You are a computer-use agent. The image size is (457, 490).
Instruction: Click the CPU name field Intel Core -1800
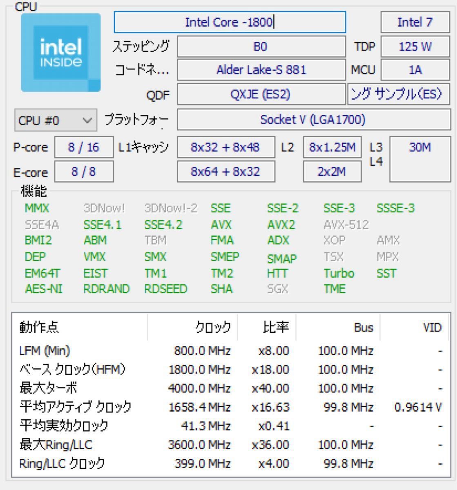coord(230,22)
